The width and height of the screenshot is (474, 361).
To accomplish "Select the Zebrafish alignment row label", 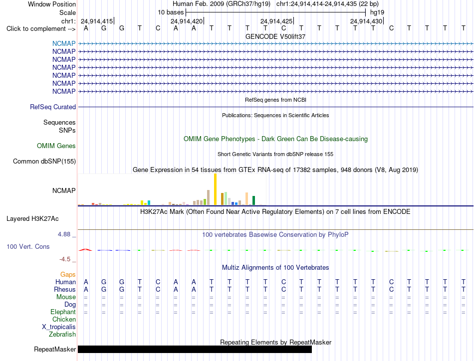I will (x=62, y=335).
